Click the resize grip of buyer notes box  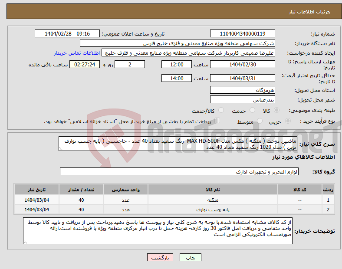(25, 242)
